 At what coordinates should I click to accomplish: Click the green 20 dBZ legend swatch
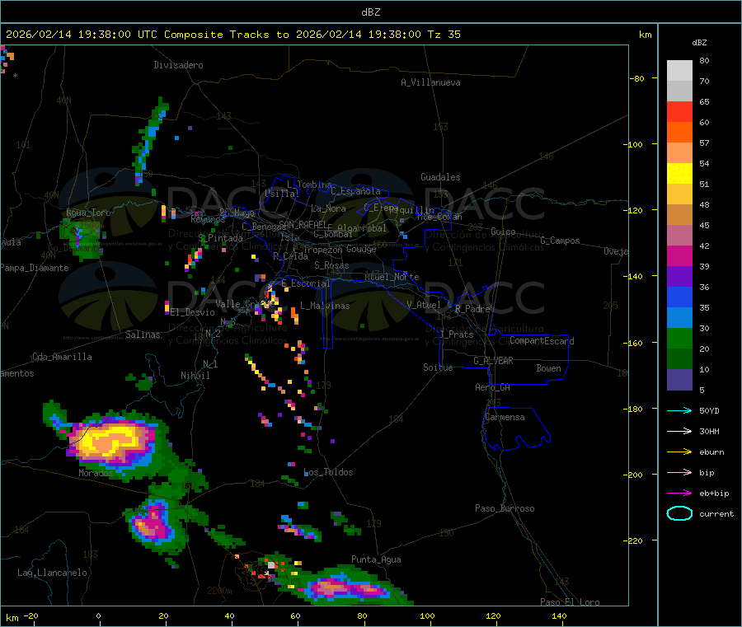click(x=679, y=338)
